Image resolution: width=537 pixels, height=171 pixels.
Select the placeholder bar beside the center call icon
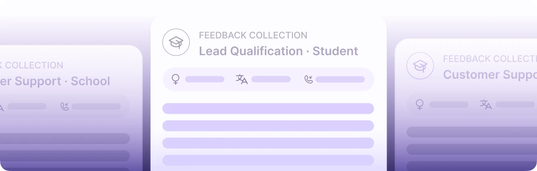point(340,79)
